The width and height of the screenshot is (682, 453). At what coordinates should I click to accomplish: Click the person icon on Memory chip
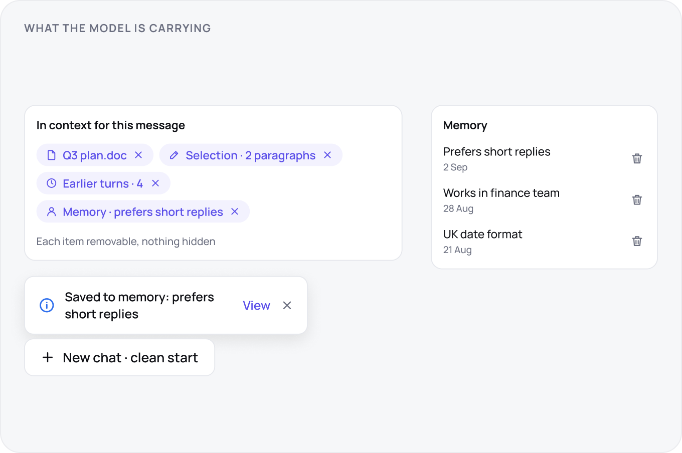pyautogui.click(x=51, y=211)
